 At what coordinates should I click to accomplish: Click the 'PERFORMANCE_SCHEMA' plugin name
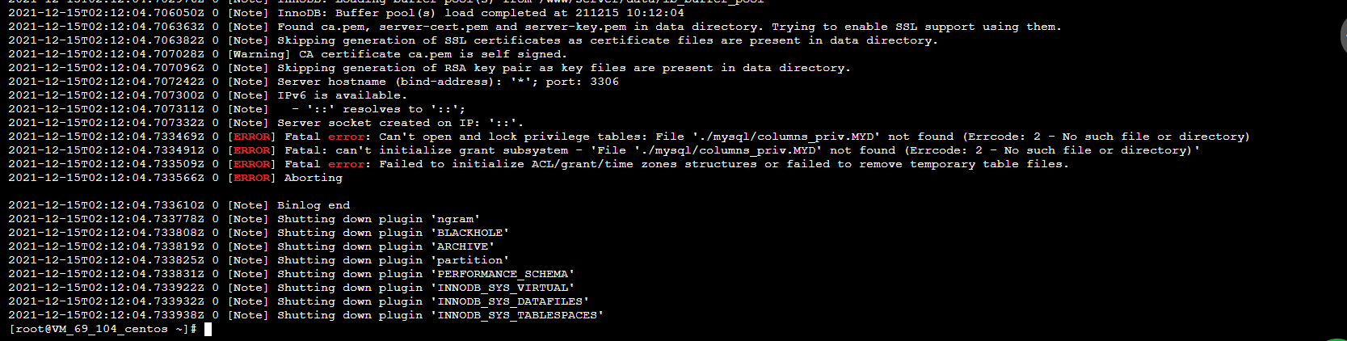coord(502,274)
